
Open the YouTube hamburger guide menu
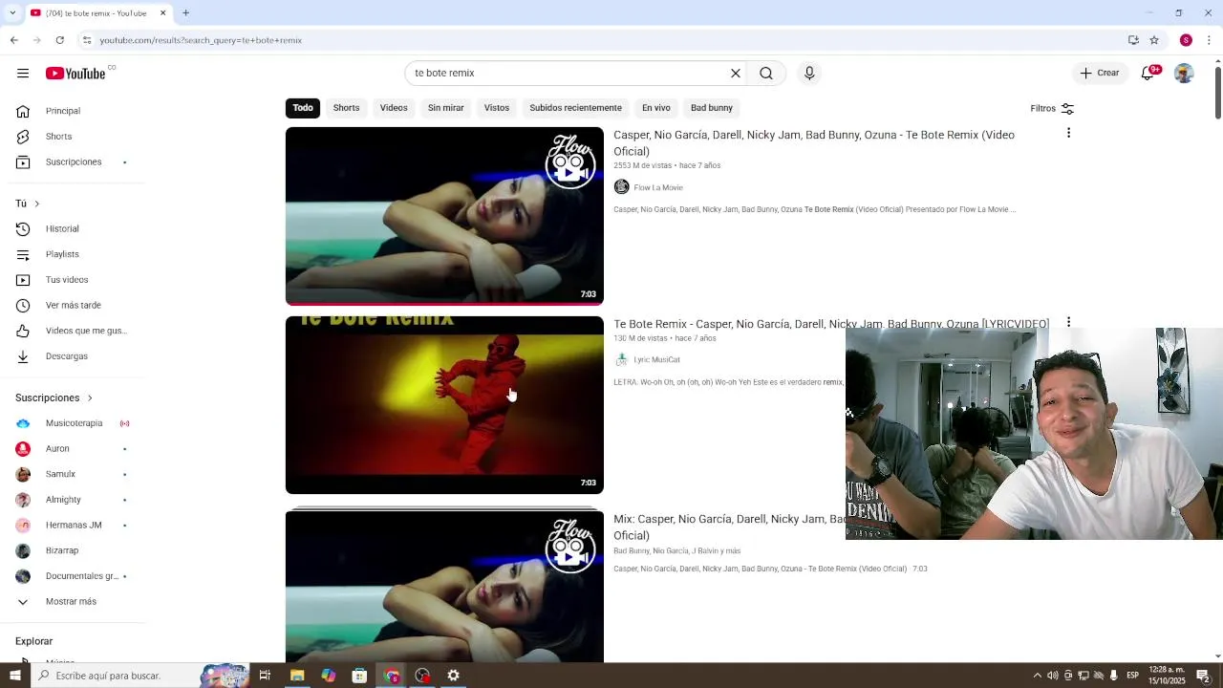click(23, 74)
